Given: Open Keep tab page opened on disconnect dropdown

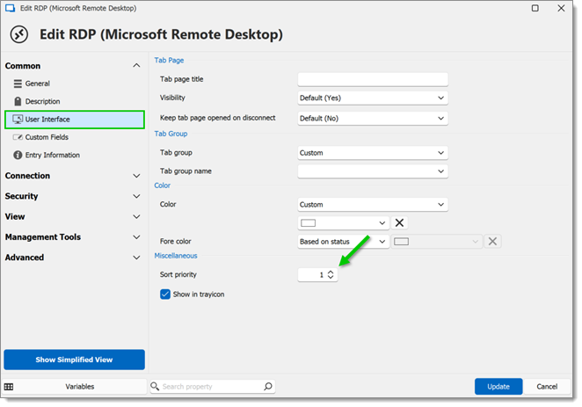Looking at the screenshot, I should pyautogui.click(x=373, y=119).
